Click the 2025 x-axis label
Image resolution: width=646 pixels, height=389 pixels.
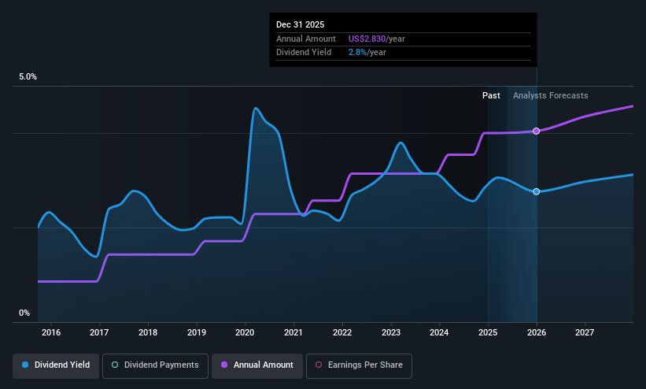pyautogui.click(x=488, y=332)
